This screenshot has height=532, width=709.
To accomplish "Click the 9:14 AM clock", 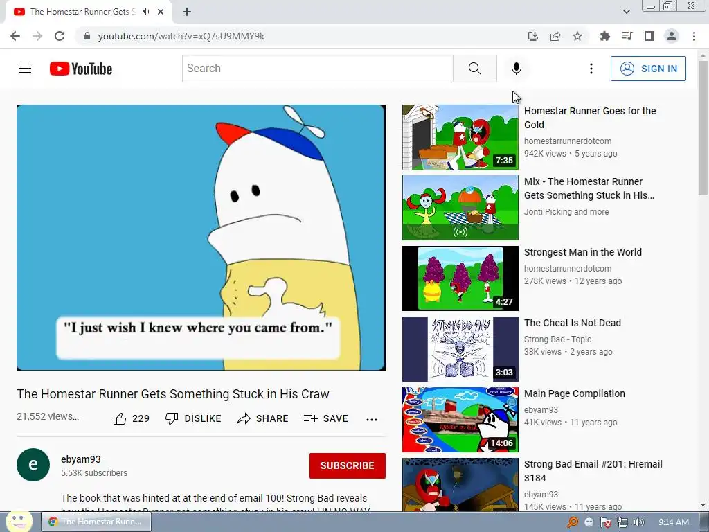I will tap(674, 522).
